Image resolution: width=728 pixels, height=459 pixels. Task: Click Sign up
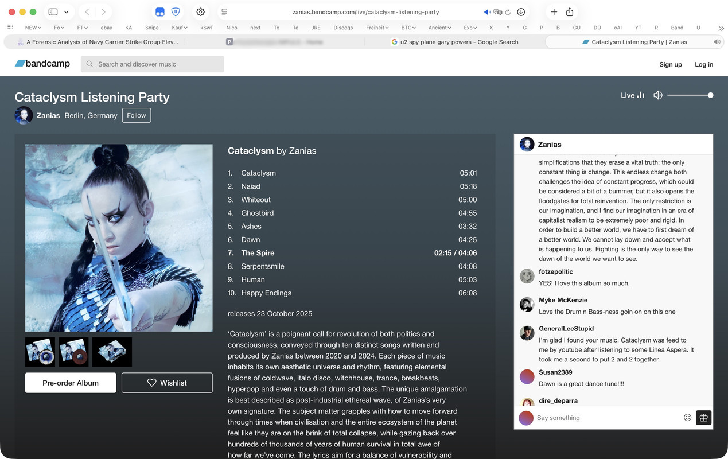(671, 64)
